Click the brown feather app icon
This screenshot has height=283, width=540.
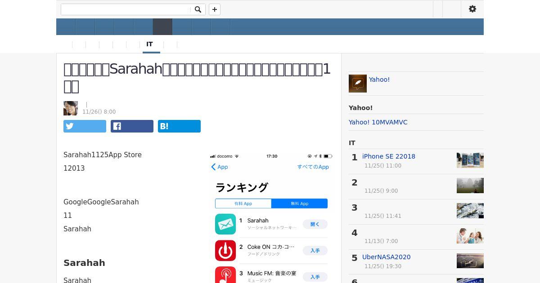[x=358, y=84]
